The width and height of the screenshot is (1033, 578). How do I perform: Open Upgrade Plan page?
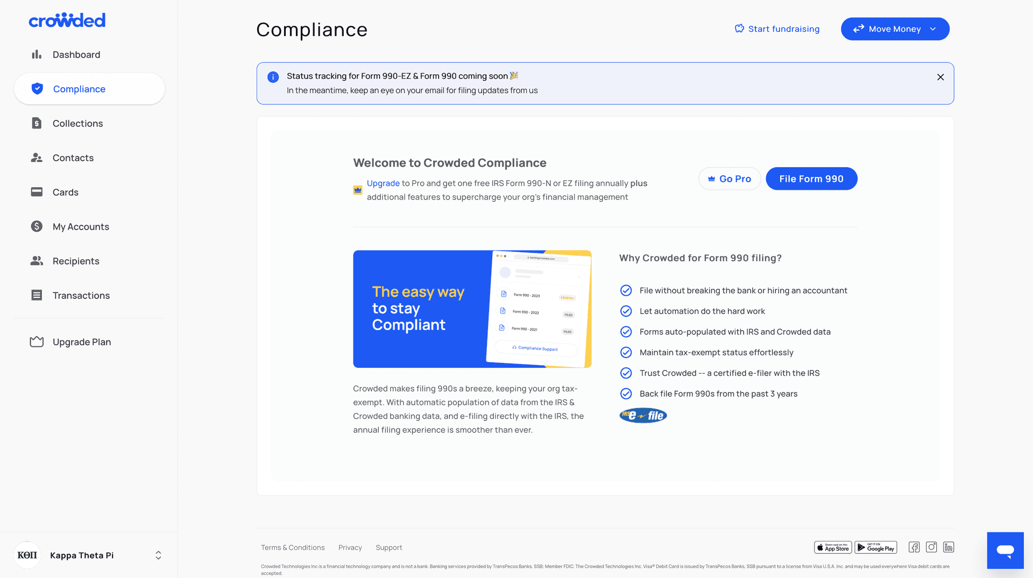click(x=89, y=342)
